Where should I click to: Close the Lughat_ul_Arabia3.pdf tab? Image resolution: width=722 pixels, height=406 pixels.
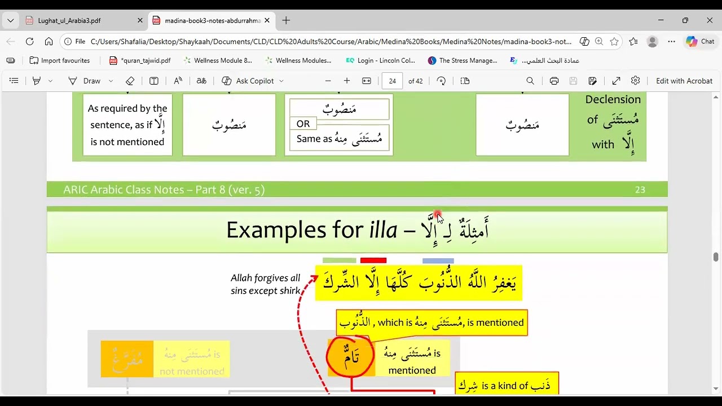pyautogui.click(x=140, y=20)
